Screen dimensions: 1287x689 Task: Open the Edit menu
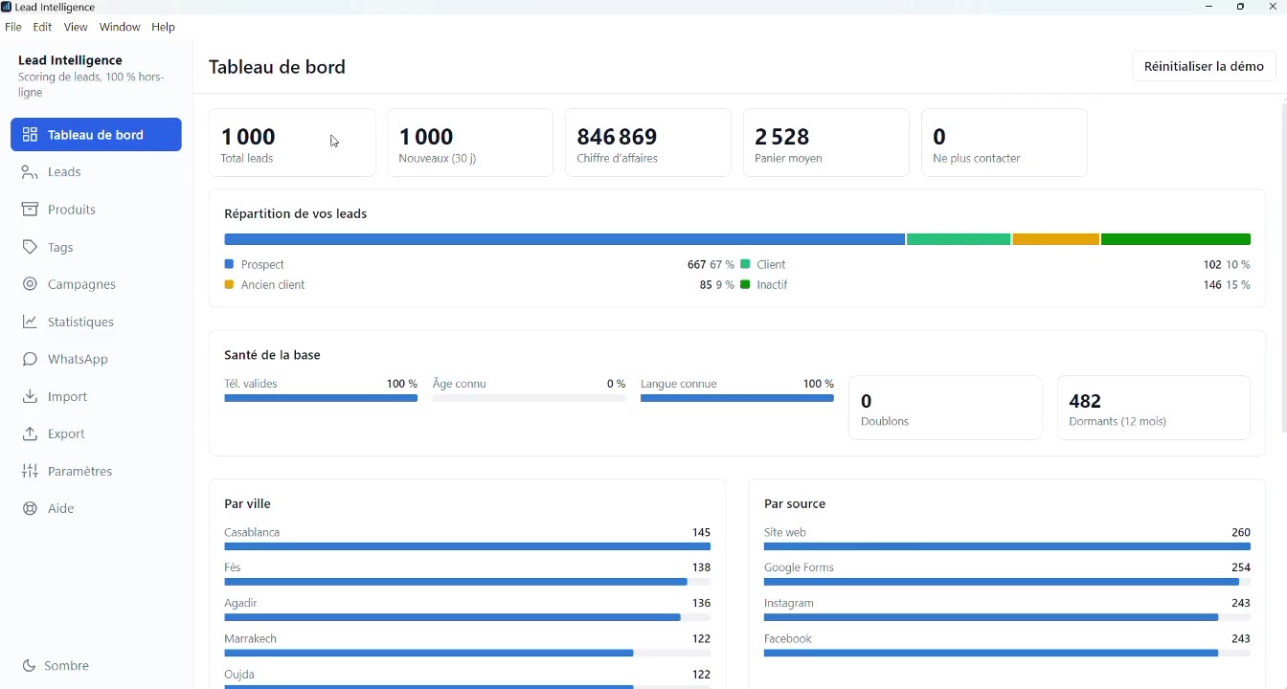click(x=42, y=27)
